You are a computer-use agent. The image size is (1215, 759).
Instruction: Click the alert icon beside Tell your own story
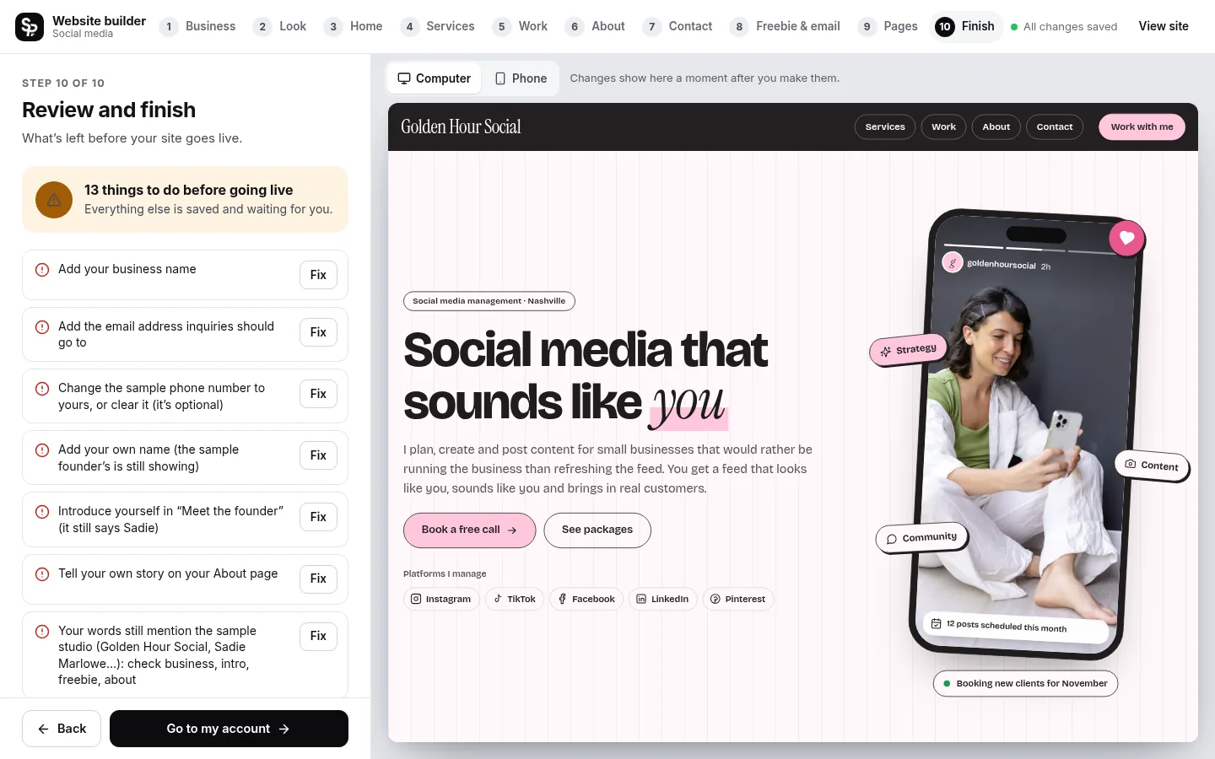pos(42,574)
